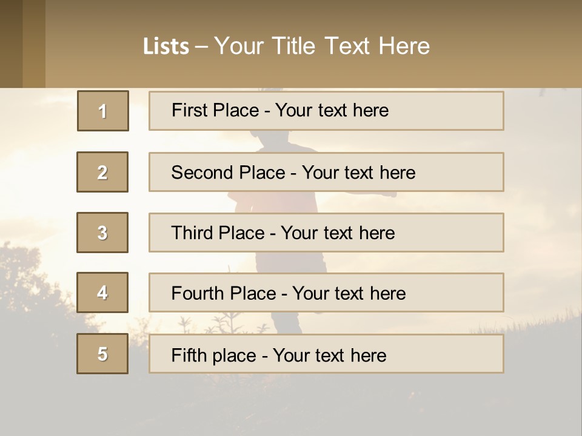The height and width of the screenshot is (436, 582).
Task: Select the Your Title Text Here heading
Action: (322, 47)
